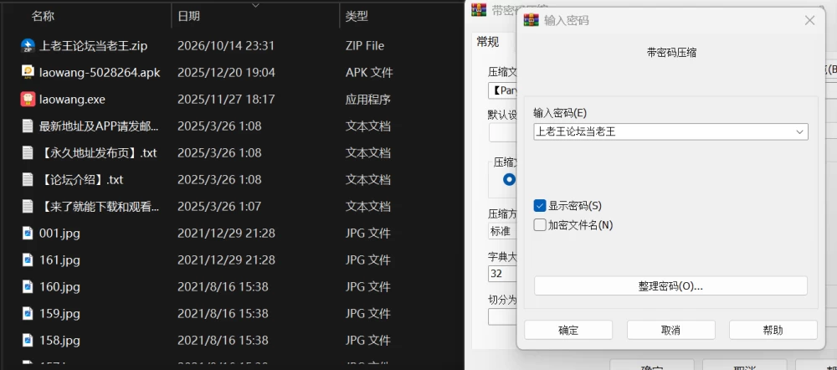Click the 输入密码(E) text field

coord(670,131)
